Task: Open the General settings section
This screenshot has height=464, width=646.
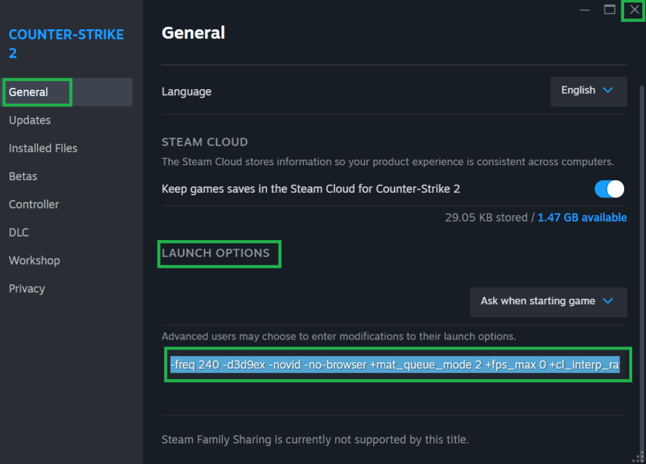Action: (x=28, y=92)
